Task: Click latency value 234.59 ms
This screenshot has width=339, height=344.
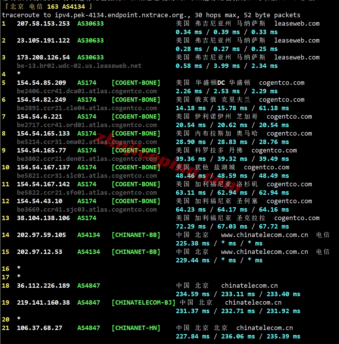Action: click(193, 294)
